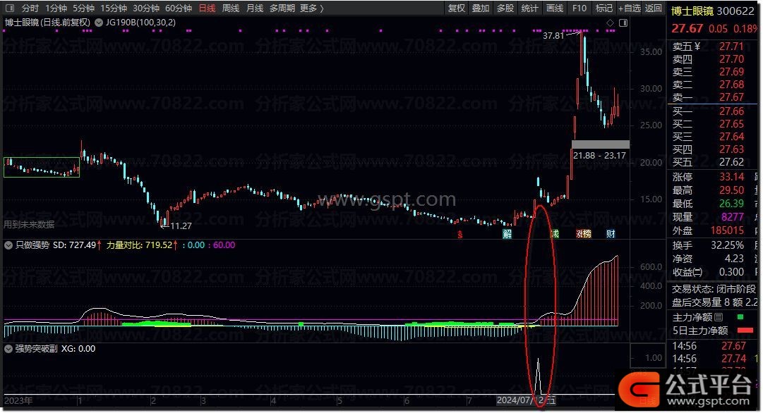Click the red 5日主力净额 legend swatch

[x=745, y=331]
